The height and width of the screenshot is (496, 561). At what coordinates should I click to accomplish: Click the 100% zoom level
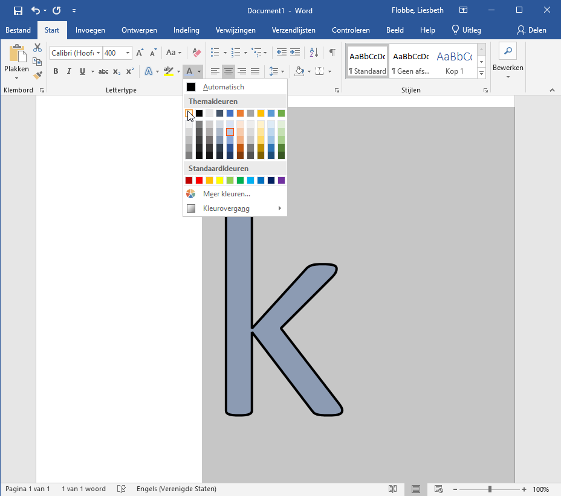540,489
